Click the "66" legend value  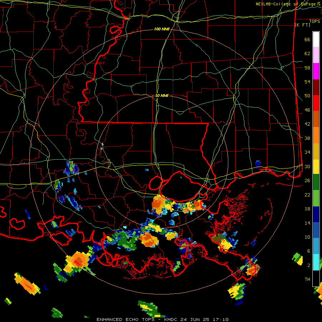coord(307,39)
